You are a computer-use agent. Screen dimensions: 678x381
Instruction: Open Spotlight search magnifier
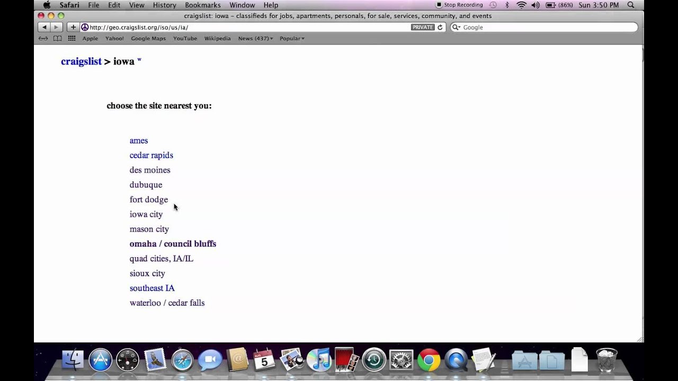tap(631, 5)
